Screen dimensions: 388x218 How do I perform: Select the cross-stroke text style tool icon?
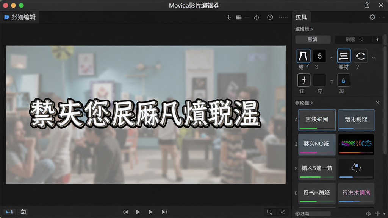(304, 80)
